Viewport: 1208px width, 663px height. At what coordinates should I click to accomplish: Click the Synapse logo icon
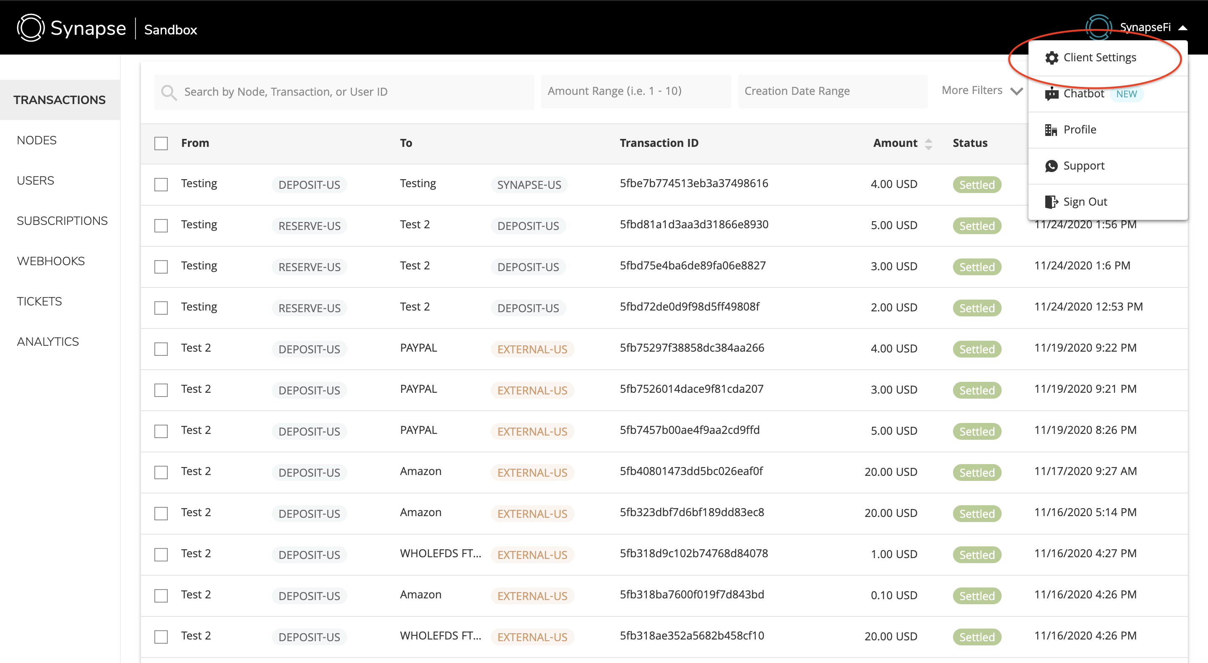tap(31, 28)
